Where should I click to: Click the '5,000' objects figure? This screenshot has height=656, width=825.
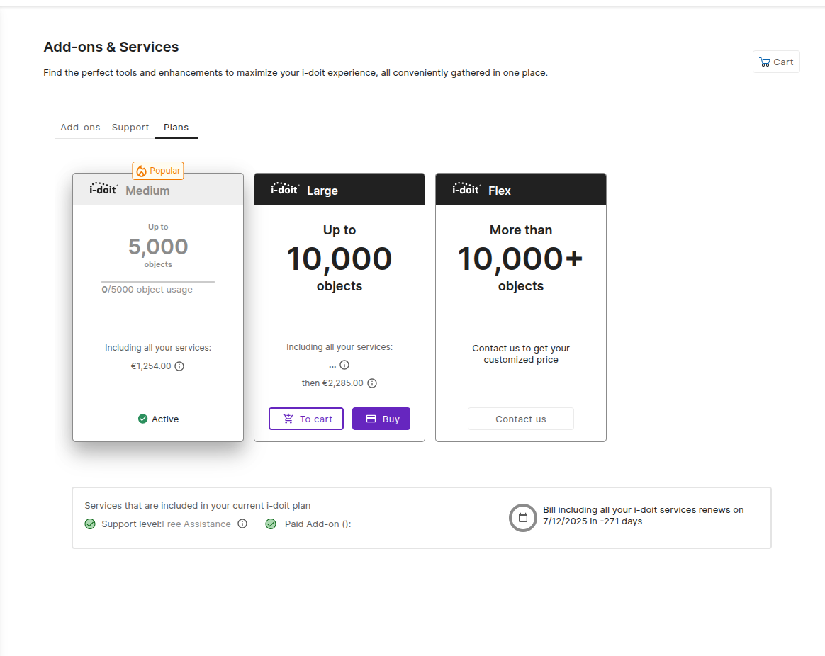coord(158,247)
